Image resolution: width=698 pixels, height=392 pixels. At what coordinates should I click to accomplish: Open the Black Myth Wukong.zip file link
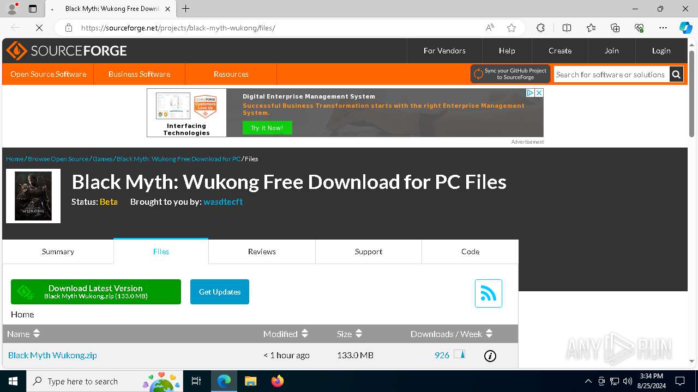point(52,356)
